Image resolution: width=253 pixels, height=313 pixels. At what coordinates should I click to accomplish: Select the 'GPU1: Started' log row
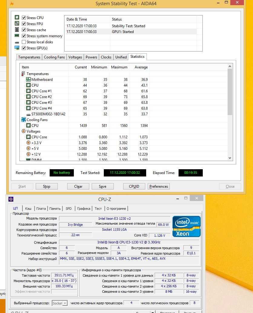(x=131, y=31)
